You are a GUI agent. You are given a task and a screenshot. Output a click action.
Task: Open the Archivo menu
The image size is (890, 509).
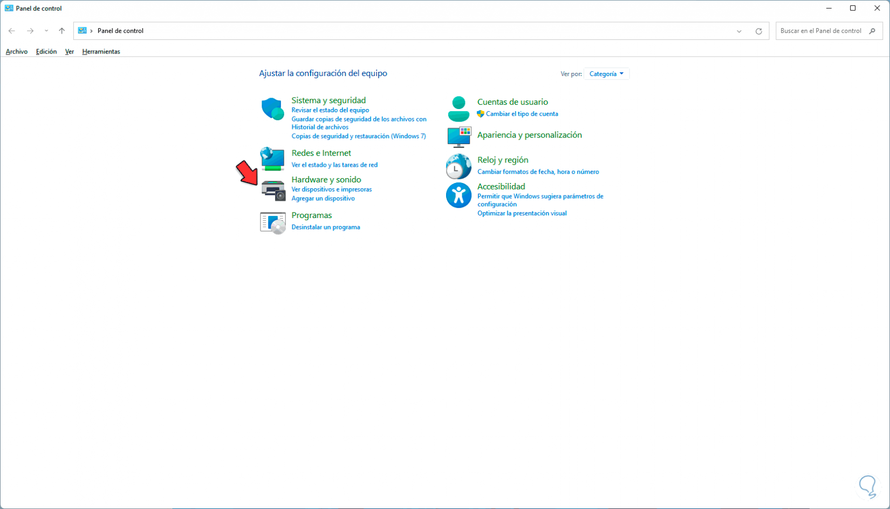click(x=17, y=52)
